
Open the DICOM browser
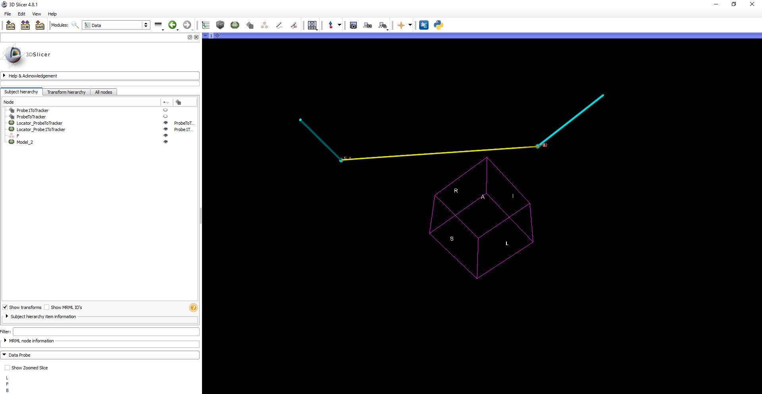pos(25,25)
